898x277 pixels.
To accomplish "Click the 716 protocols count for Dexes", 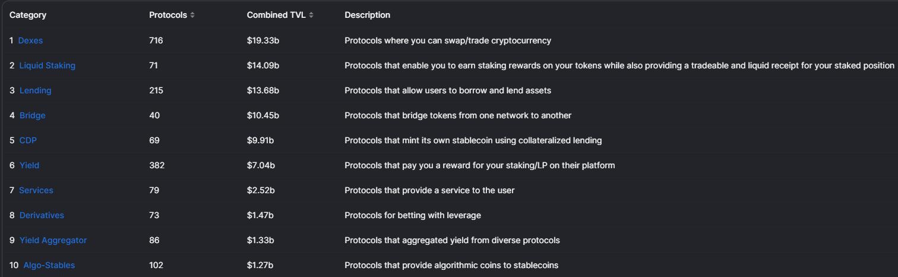I will [x=156, y=40].
